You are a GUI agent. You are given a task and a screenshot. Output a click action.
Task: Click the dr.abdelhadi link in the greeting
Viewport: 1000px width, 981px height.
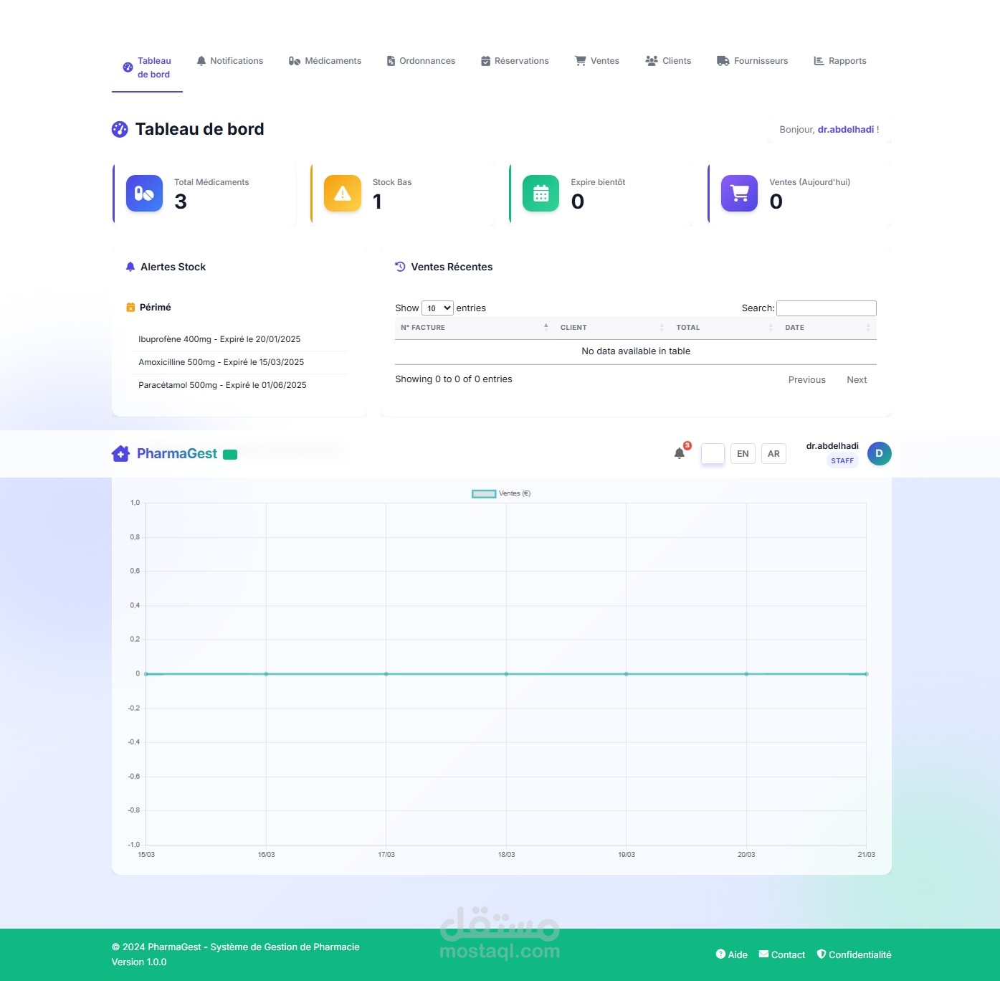(x=846, y=130)
